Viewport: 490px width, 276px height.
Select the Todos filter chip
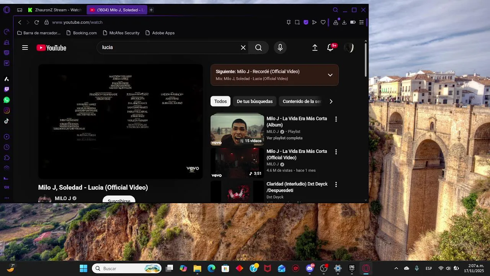coord(220,102)
